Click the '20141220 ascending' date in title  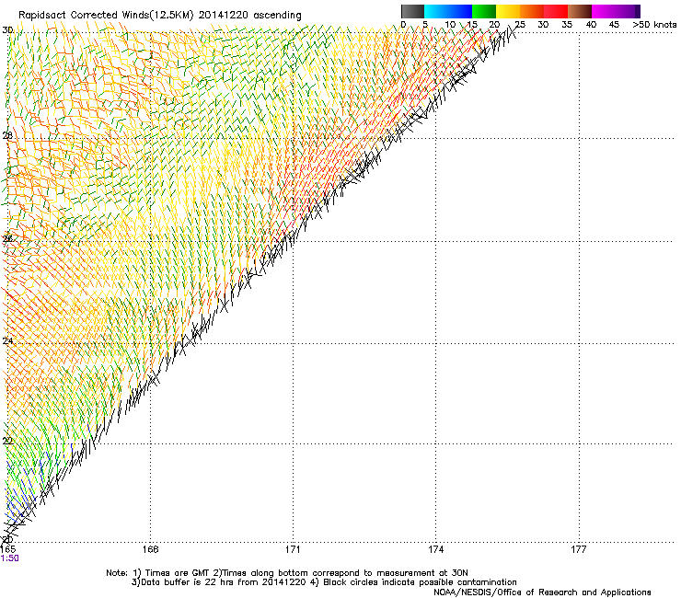click(x=249, y=16)
